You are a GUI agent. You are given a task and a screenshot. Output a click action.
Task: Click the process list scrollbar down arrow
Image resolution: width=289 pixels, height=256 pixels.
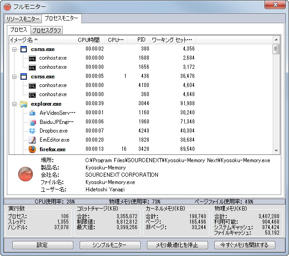click(276, 150)
